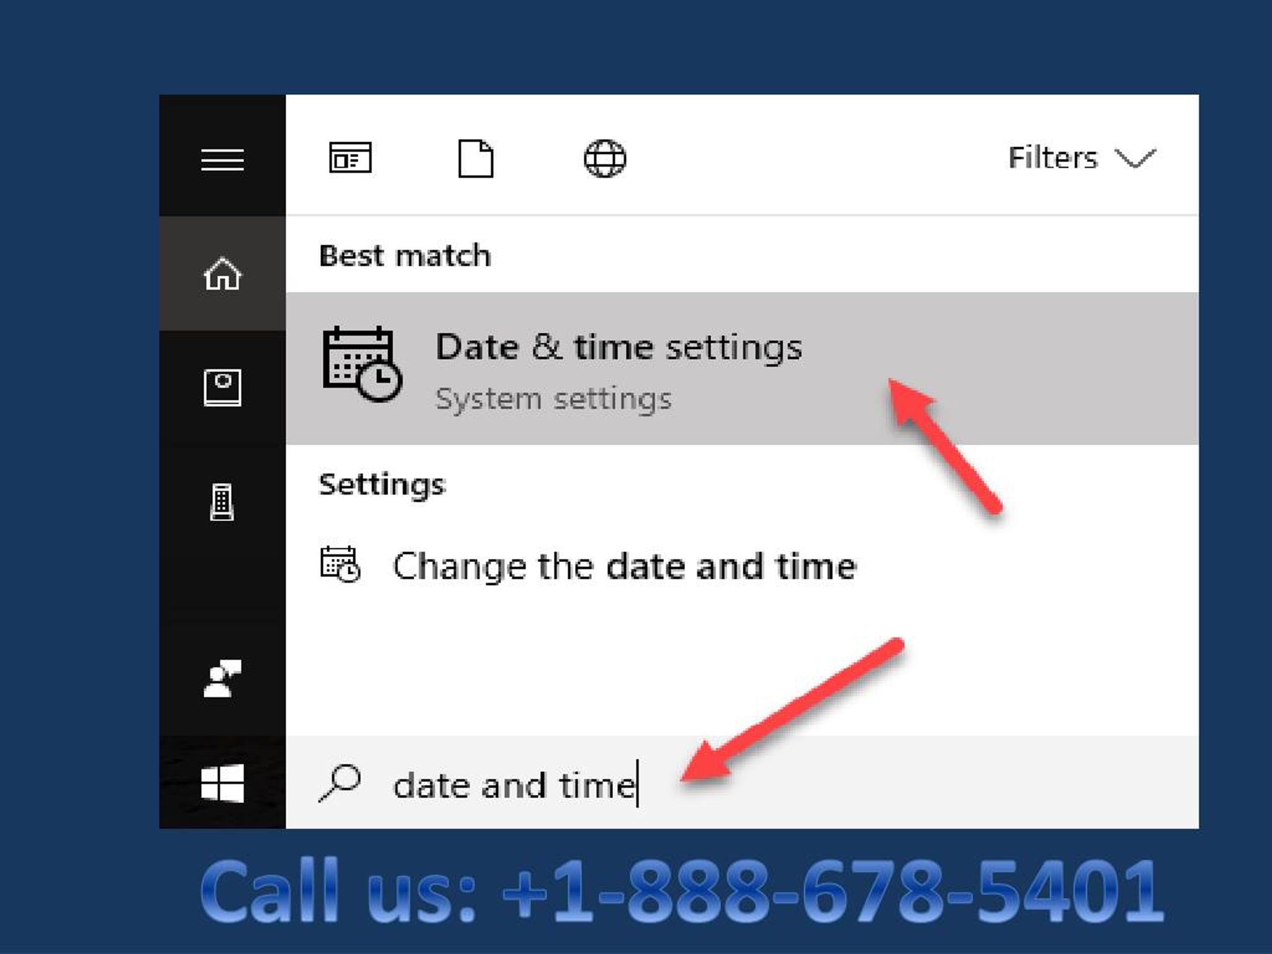Filter results by Documents icon
Screen dimensions: 1272x954
click(x=476, y=158)
